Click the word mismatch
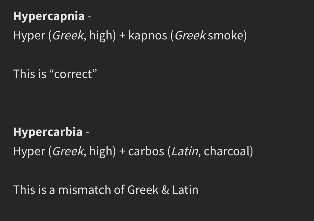This screenshot has width=314, height=221. (85, 190)
